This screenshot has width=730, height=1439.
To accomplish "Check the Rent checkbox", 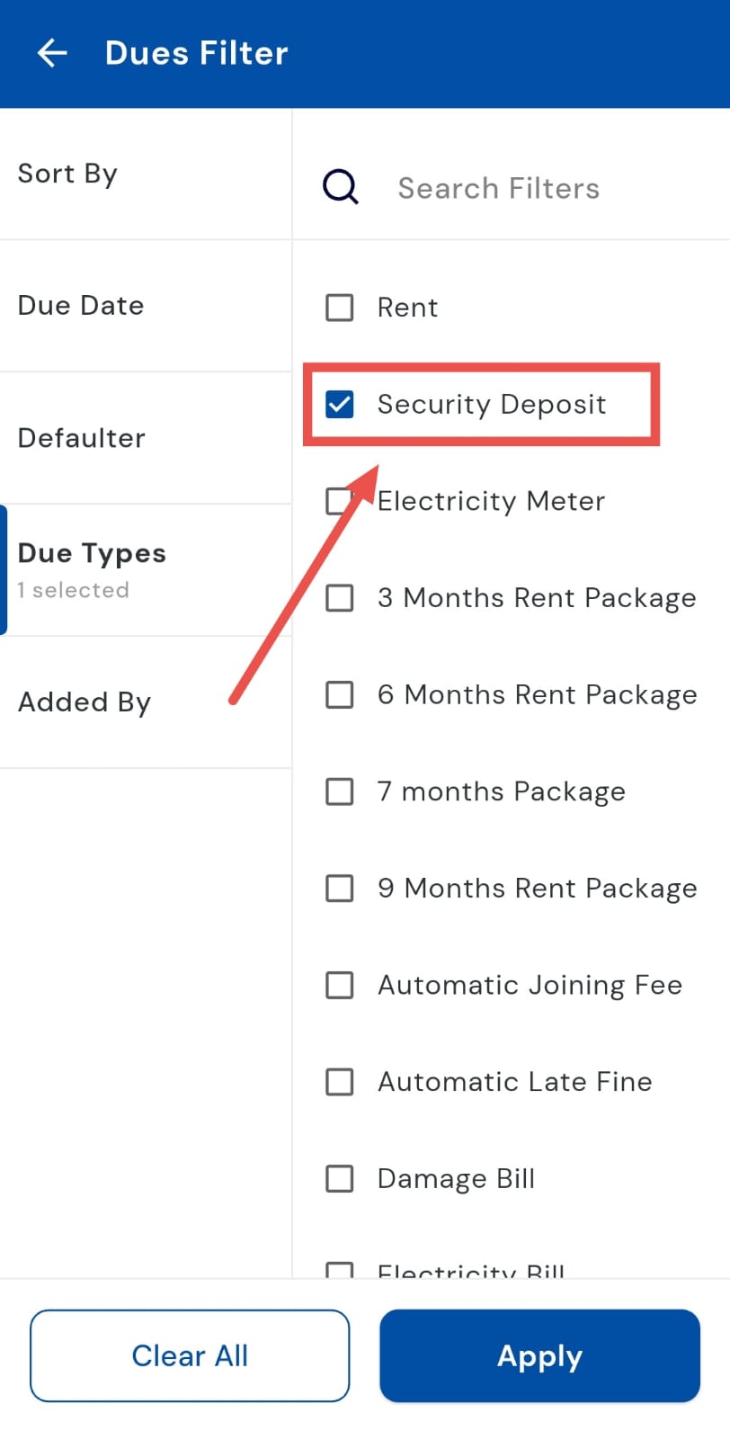I will click(340, 308).
